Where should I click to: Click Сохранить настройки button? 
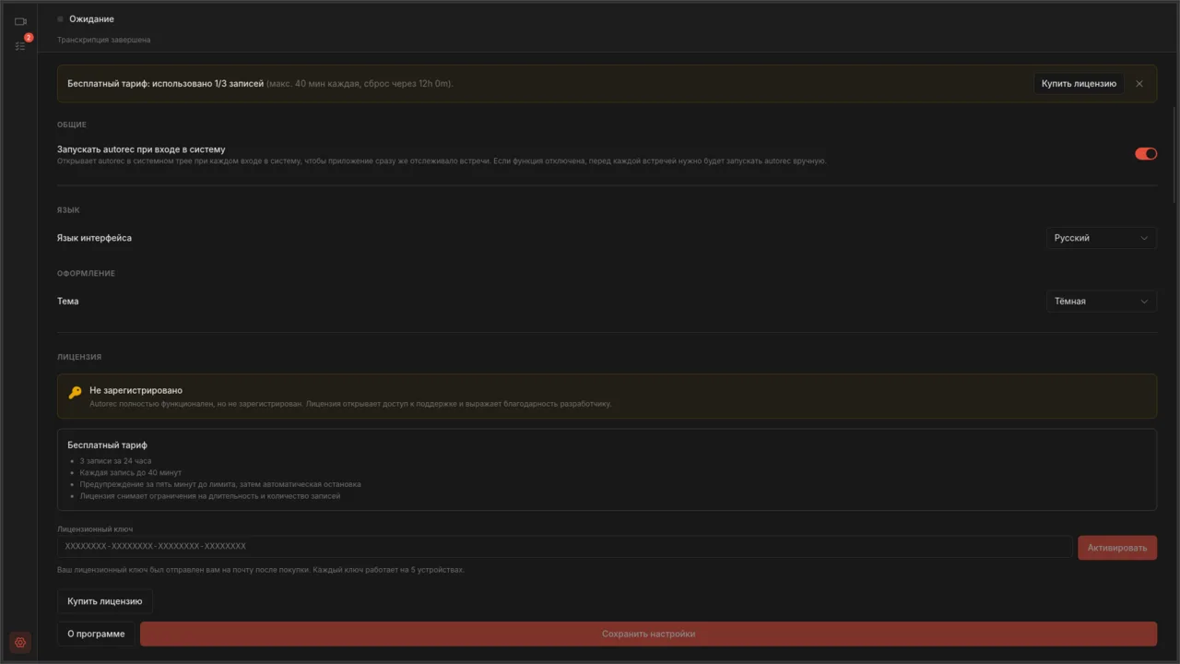click(648, 634)
